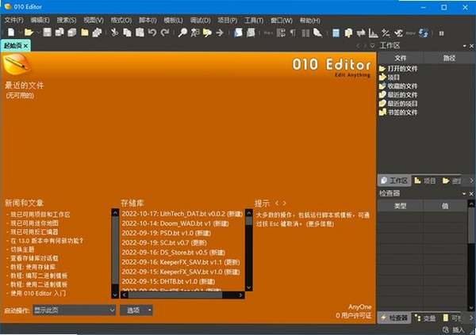Switch to the 变量 tab

425,318
